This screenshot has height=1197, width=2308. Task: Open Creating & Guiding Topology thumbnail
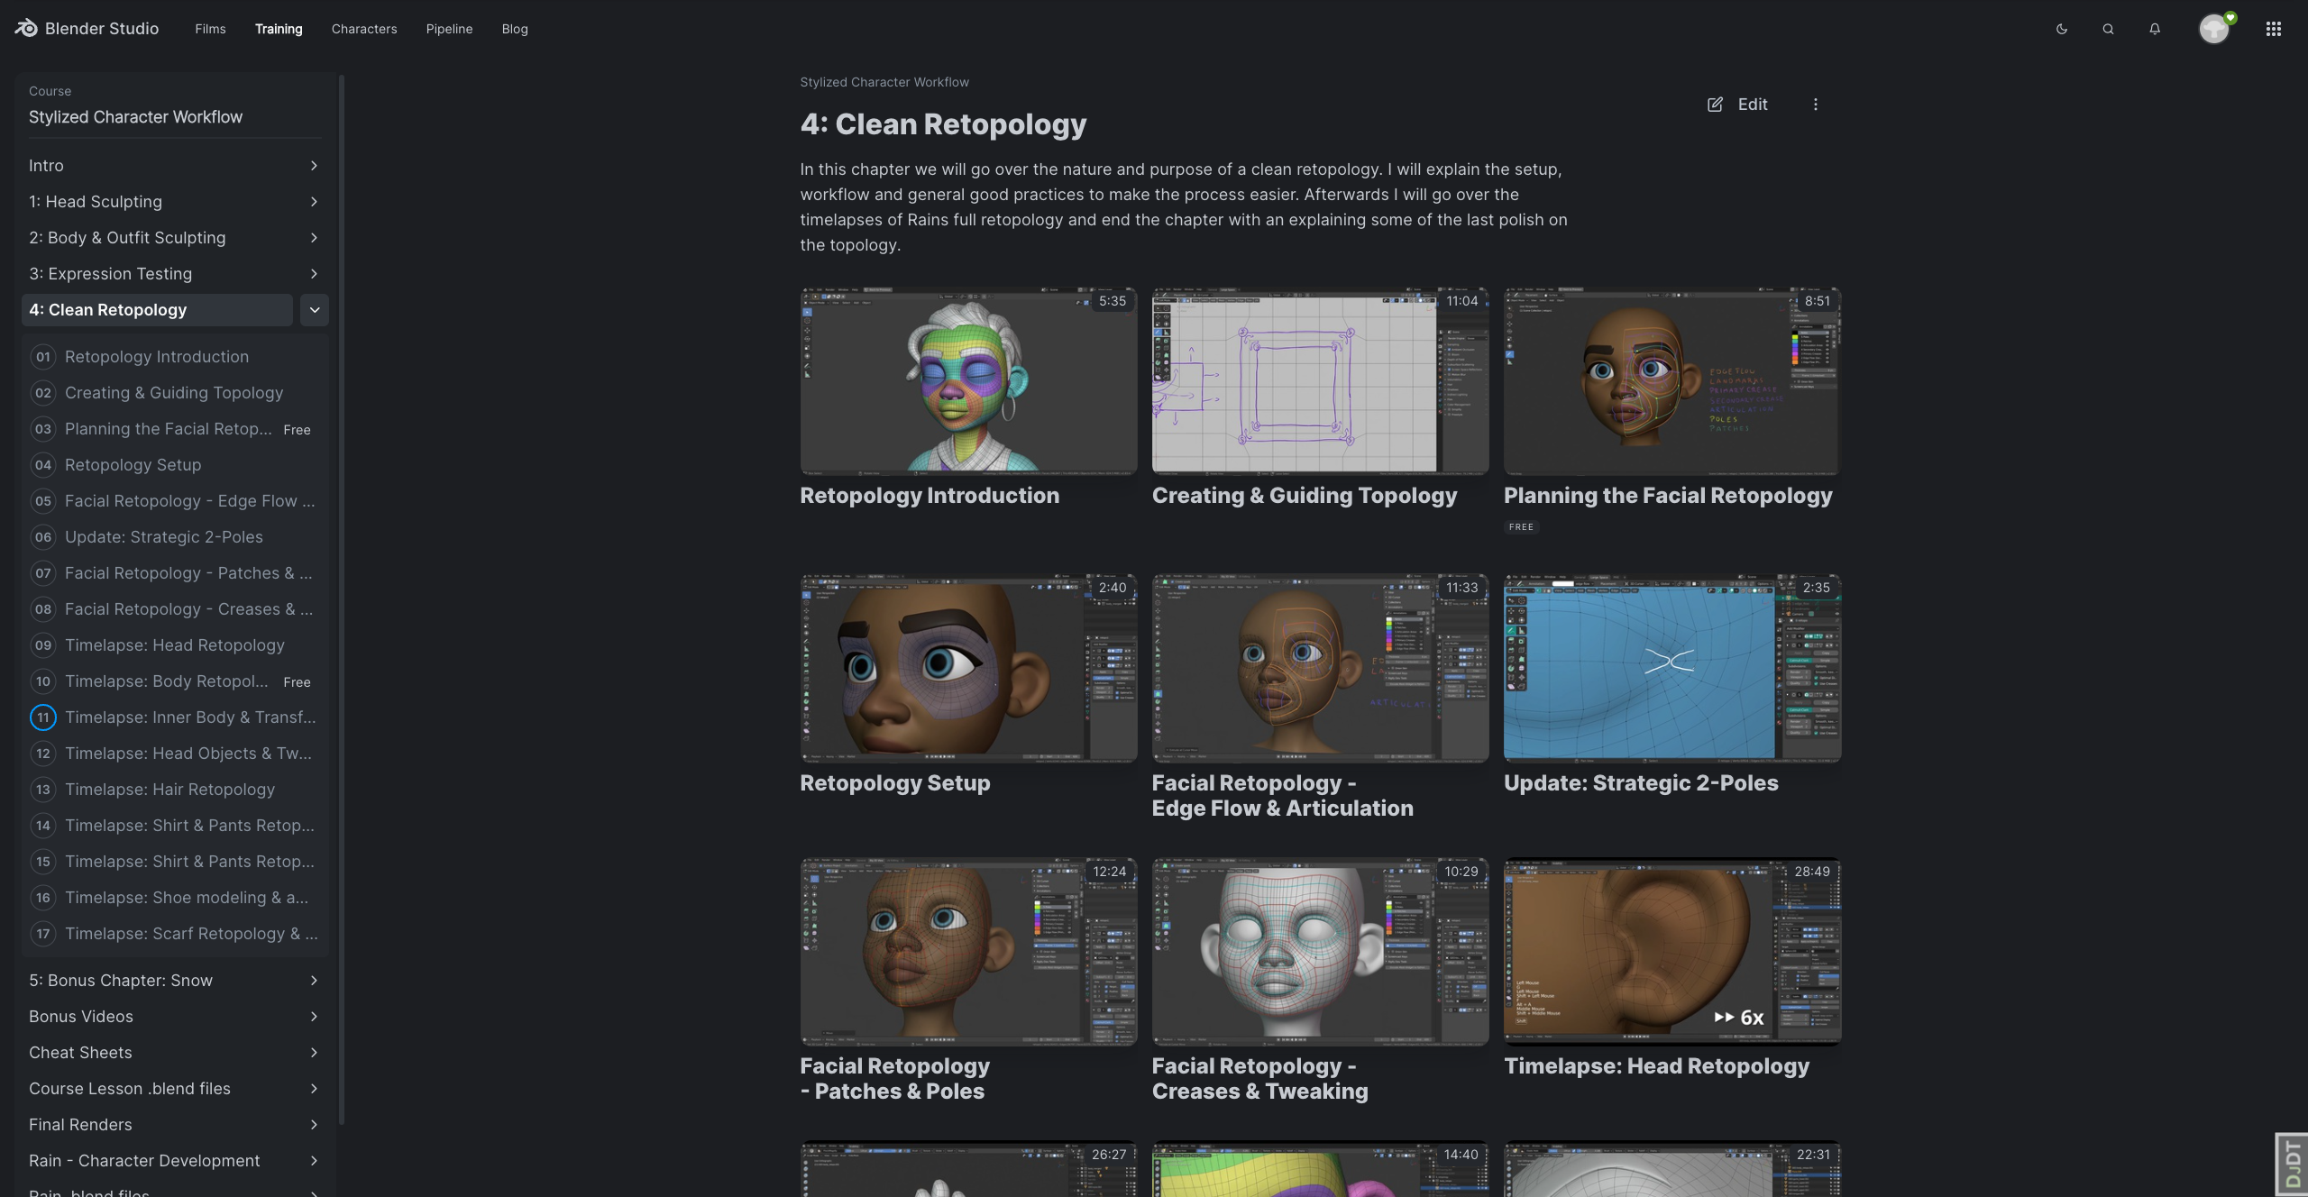coord(1320,381)
